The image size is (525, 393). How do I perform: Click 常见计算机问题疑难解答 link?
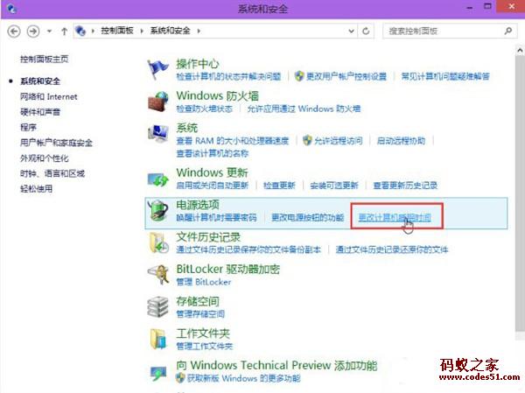tap(445, 76)
